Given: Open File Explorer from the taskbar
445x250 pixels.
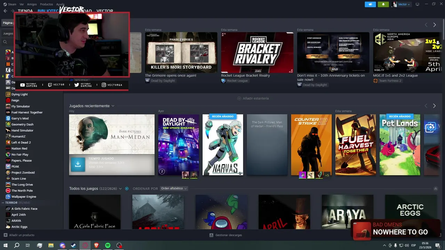Looking at the screenshot, I should (x=51, y=245).
